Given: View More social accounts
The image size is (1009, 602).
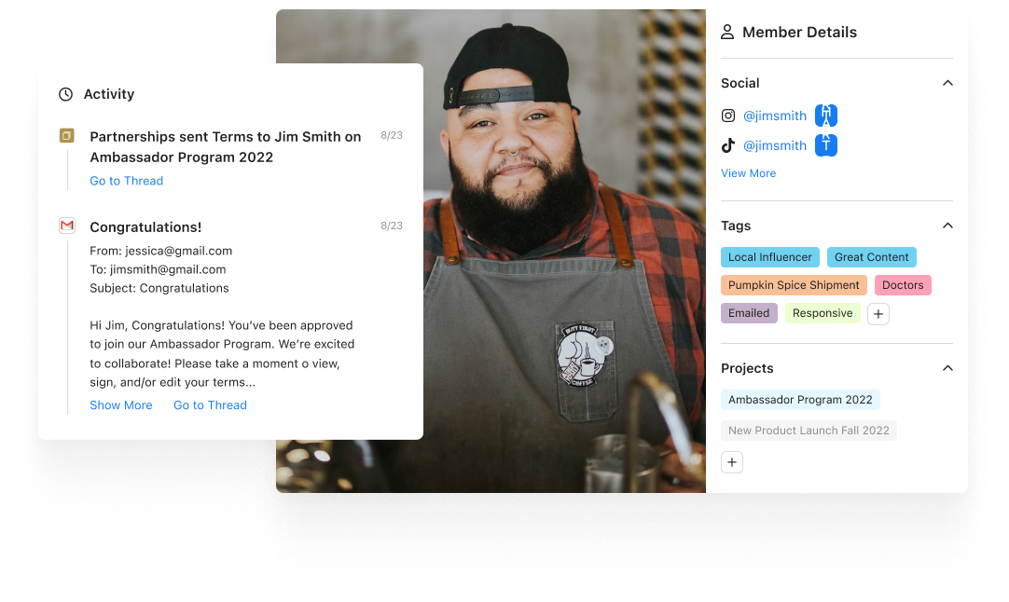Looking at the screenshot, I should (x=749, y=173).
